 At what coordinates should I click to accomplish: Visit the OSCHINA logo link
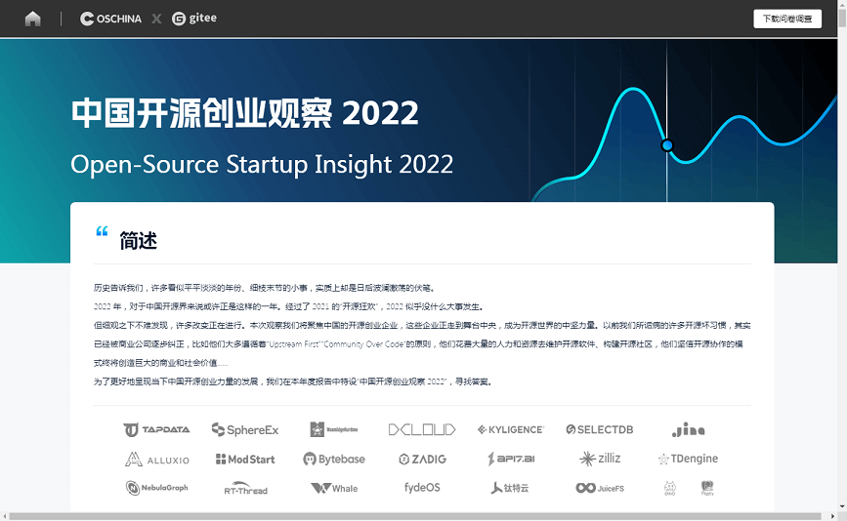point(110,19)
